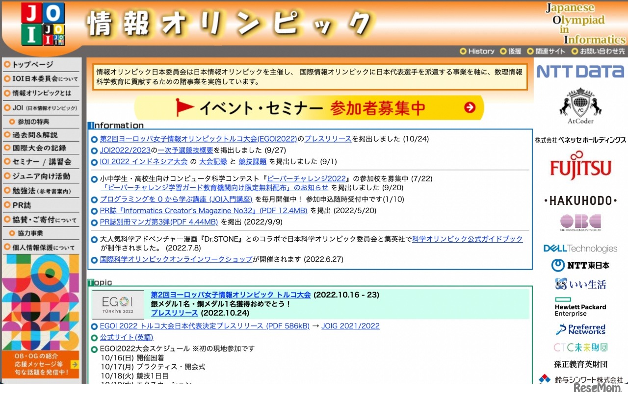Open 勉強法 (参考書案内) in the sidebar
The image size is (628, 399).
coord(41,191)
